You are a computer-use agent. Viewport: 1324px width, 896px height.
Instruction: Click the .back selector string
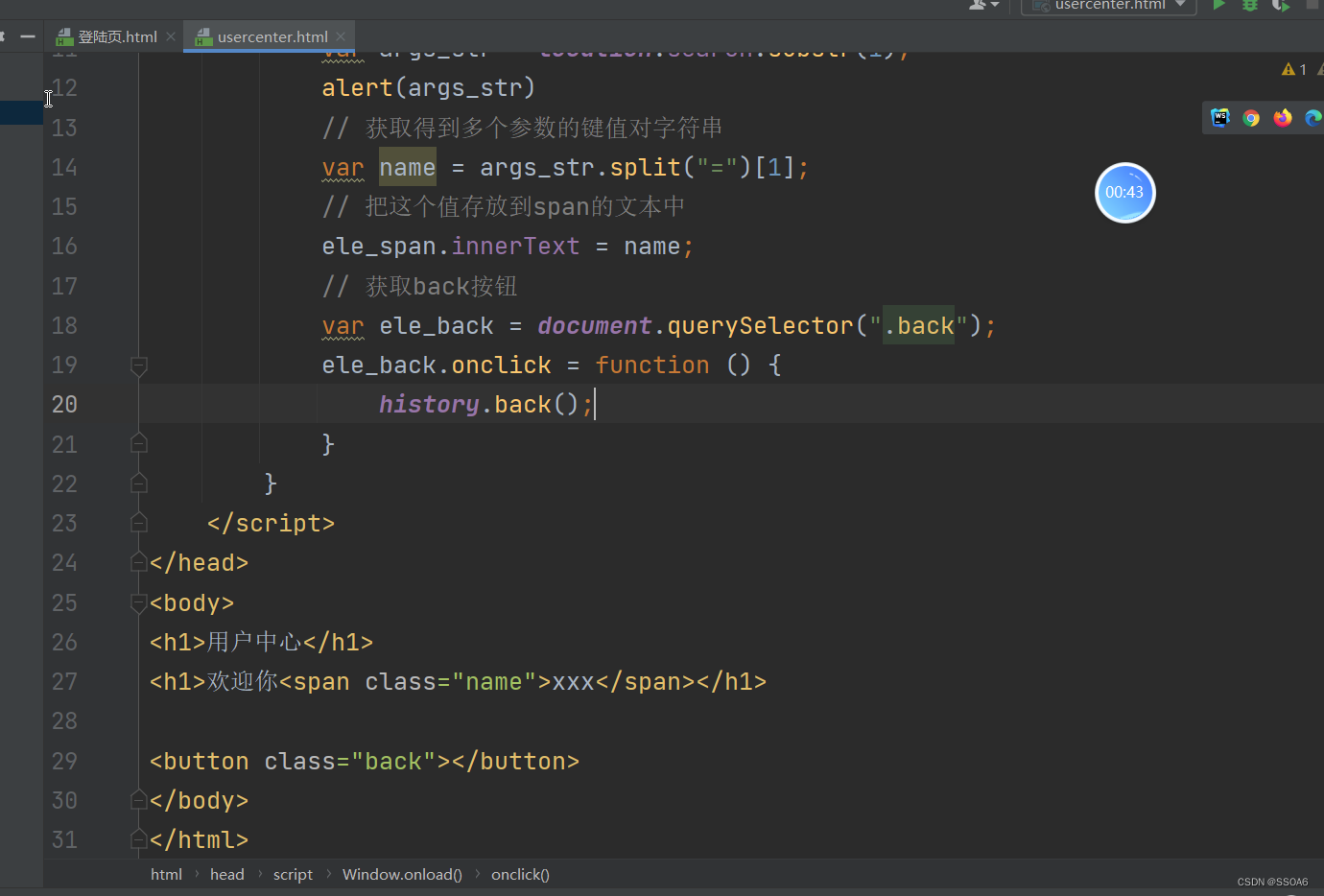tap(918, 326)
